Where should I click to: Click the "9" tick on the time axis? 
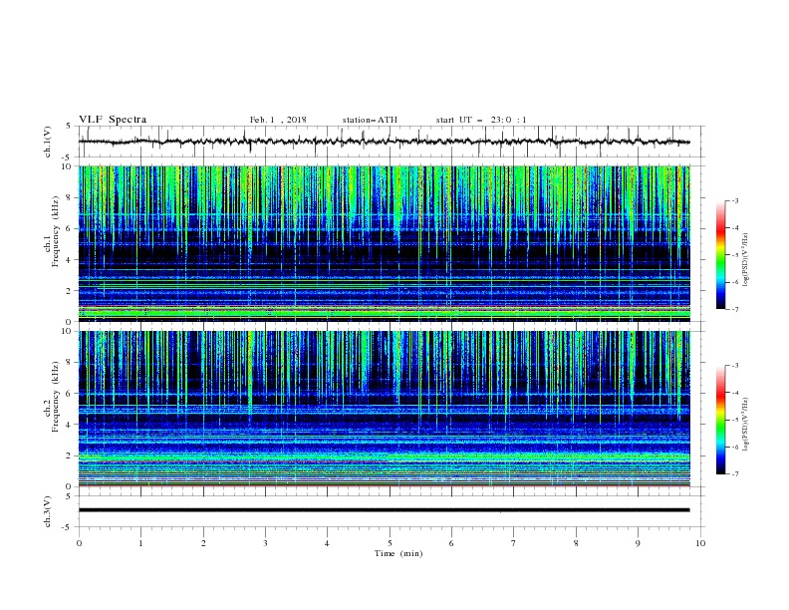[x=638, y=543]
